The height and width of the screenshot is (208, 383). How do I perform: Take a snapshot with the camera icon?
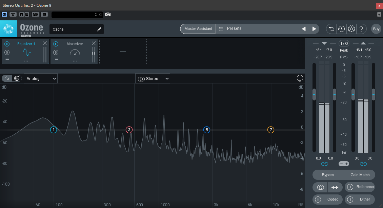pyautogui.click(x=108, y=14)
